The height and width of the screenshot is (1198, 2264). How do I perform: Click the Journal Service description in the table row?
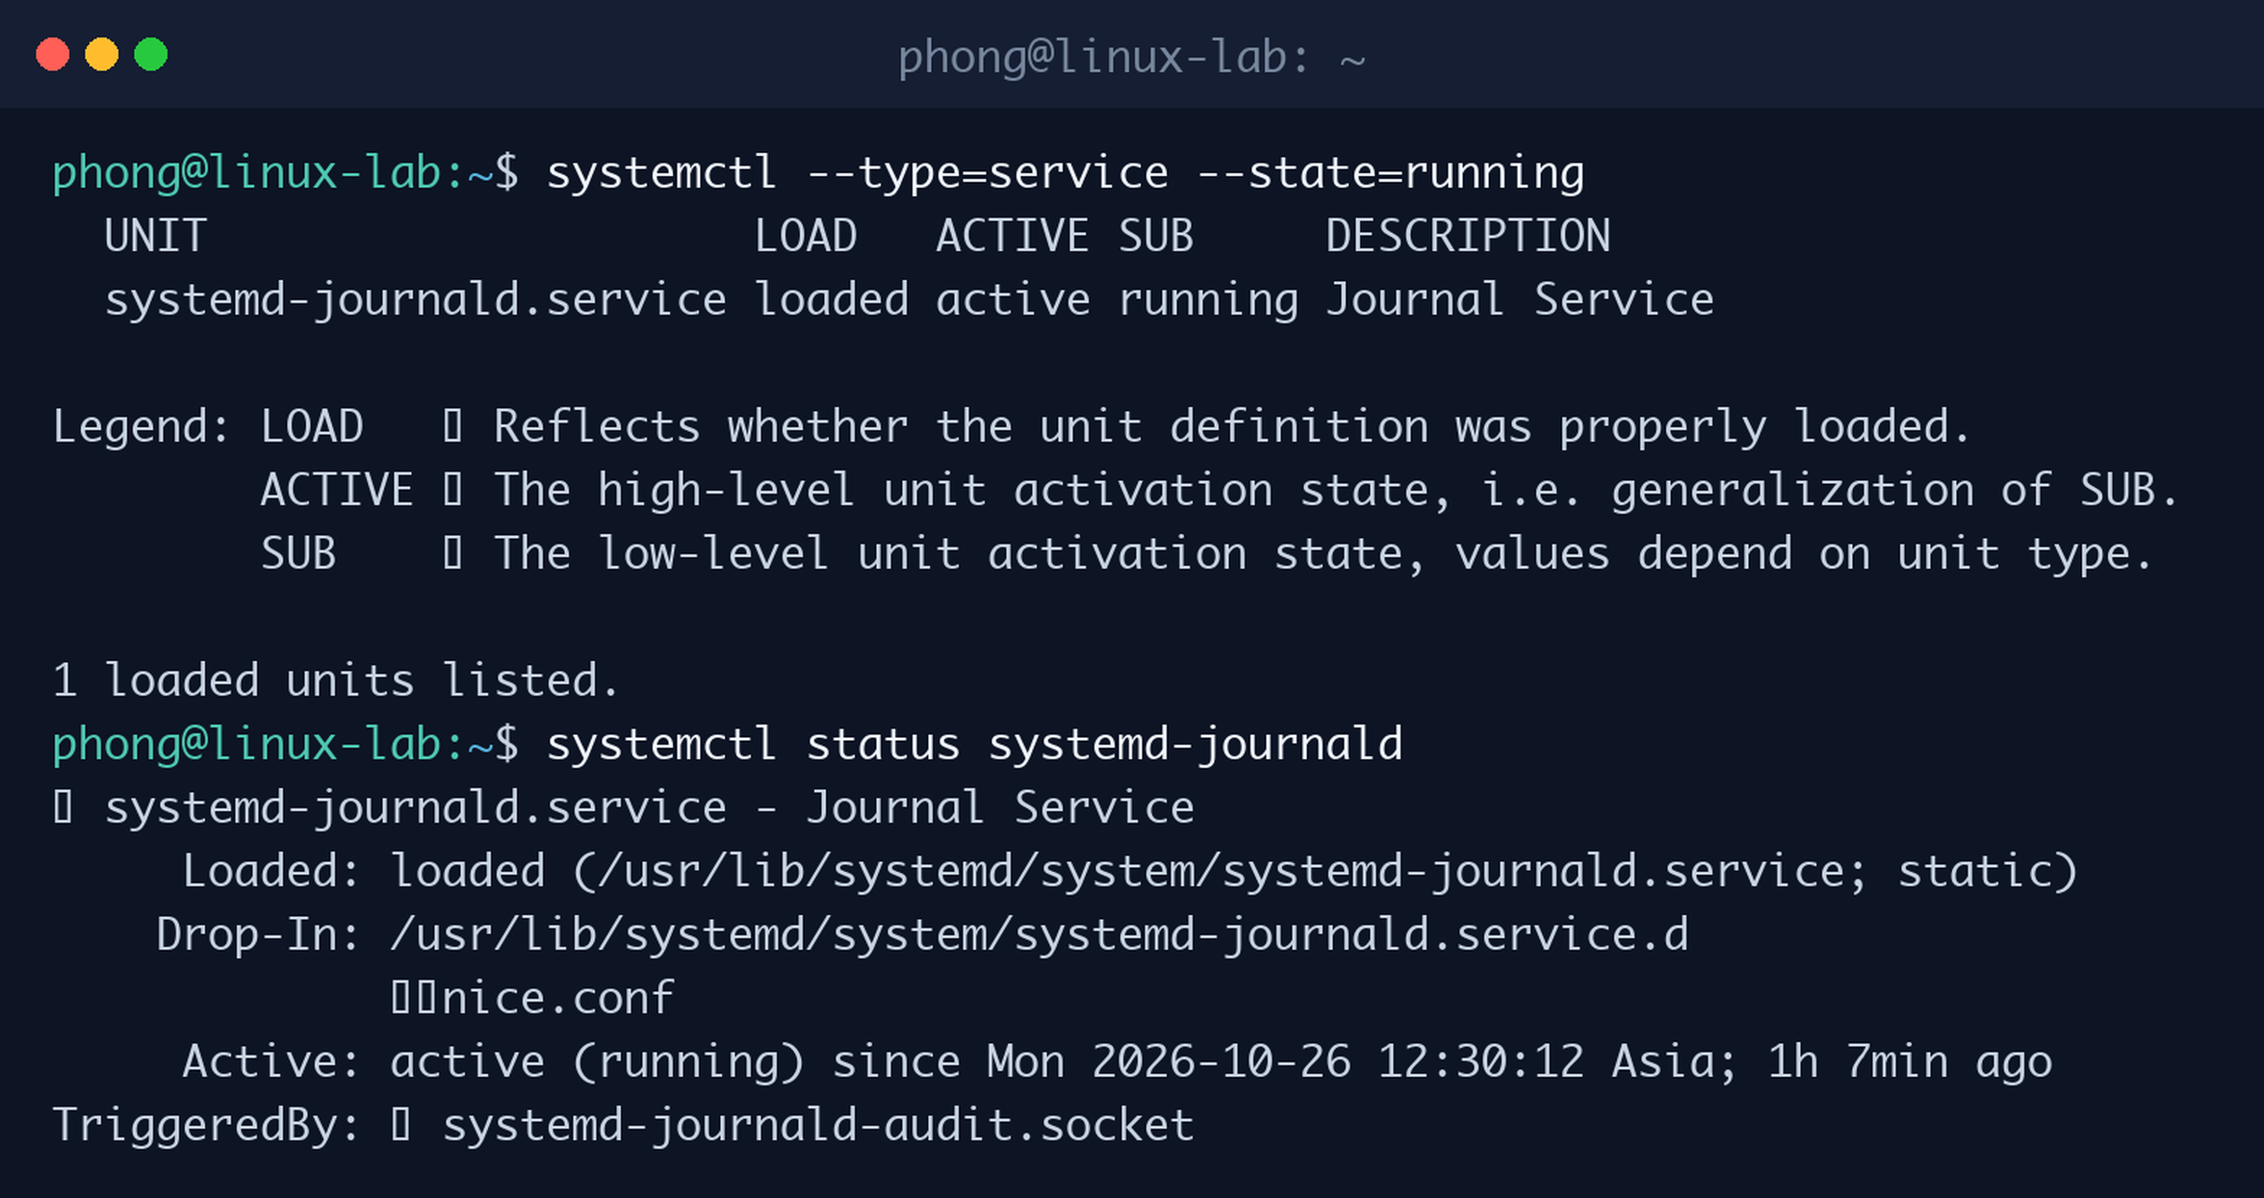[x=1520, y=300]
